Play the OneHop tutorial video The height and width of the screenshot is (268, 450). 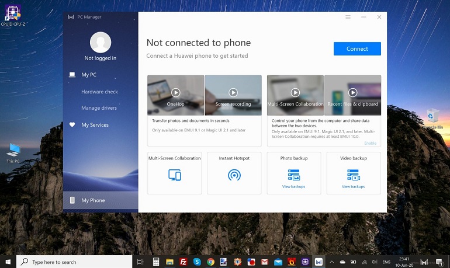pos(176,92)
